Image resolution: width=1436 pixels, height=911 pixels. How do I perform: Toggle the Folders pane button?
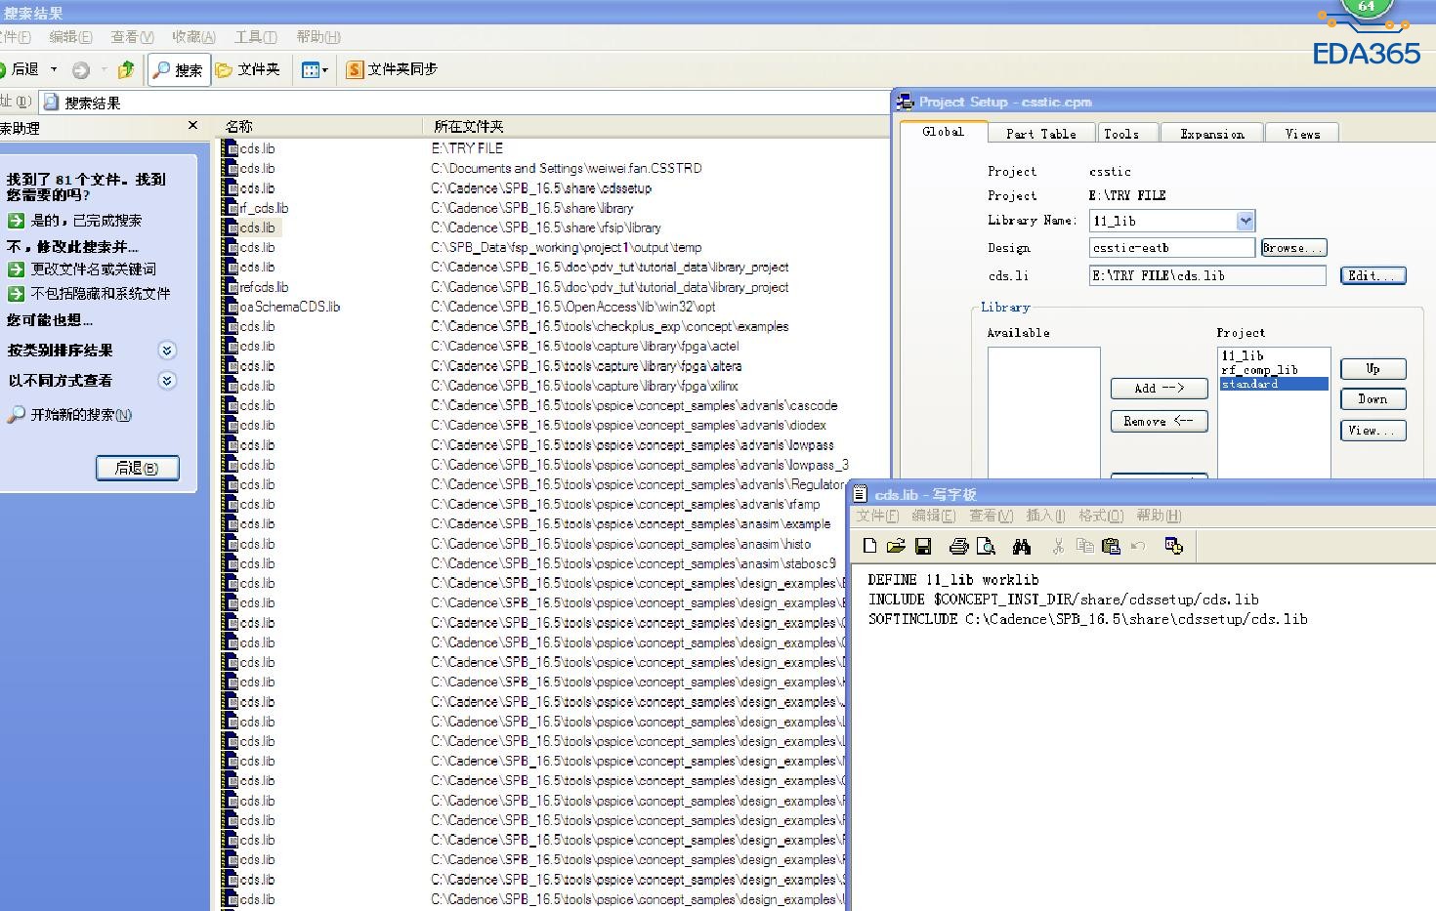point(248,69)
